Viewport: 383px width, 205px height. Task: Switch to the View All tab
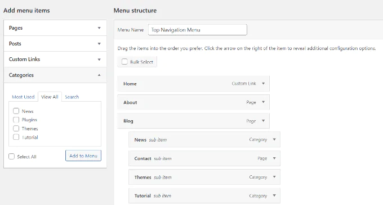click(50, 97)
